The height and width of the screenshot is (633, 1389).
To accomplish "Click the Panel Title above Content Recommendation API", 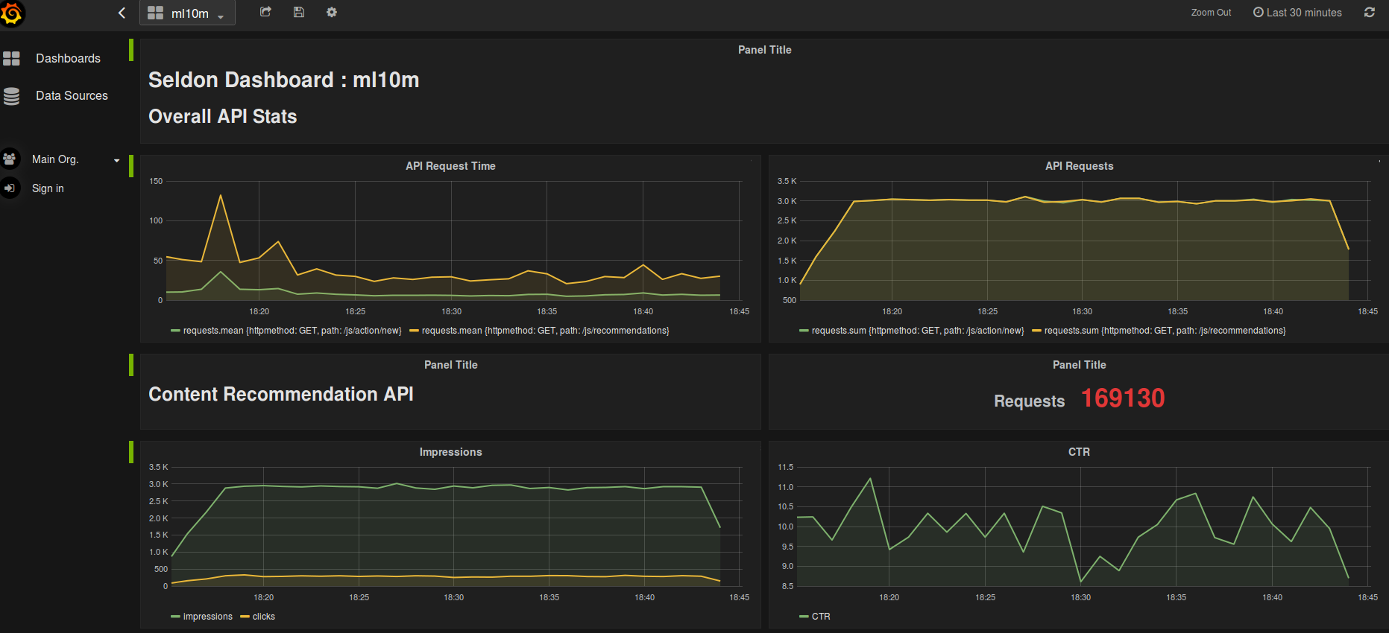I will pyautogui.click(x=450, y=365).
